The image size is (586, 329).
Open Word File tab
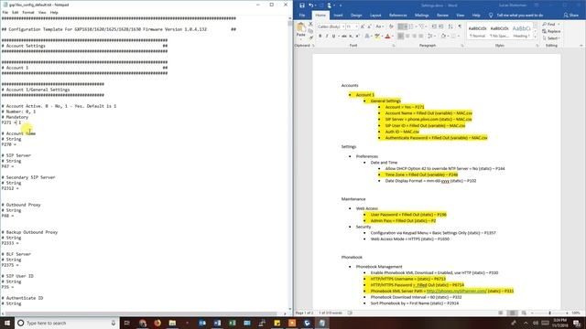(x=302, y=16)
